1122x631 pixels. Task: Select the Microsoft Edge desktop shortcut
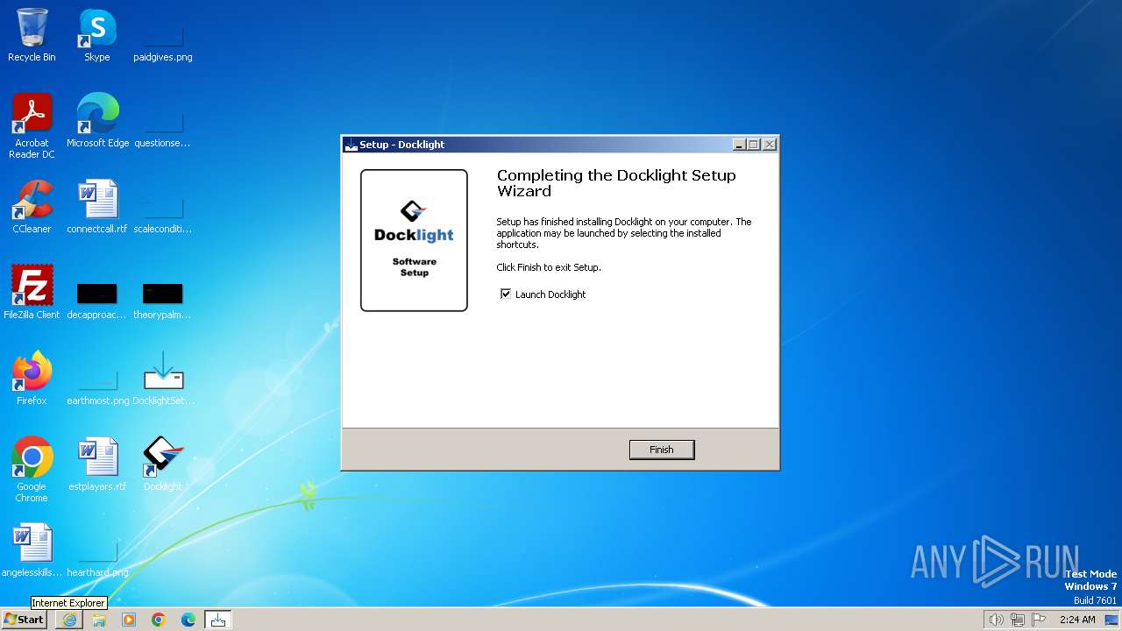[x=97, y=121]
